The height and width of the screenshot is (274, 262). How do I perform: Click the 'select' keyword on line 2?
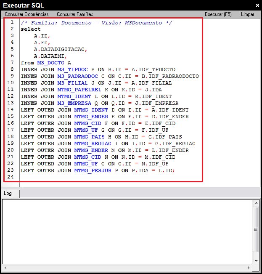coord(31,29)
